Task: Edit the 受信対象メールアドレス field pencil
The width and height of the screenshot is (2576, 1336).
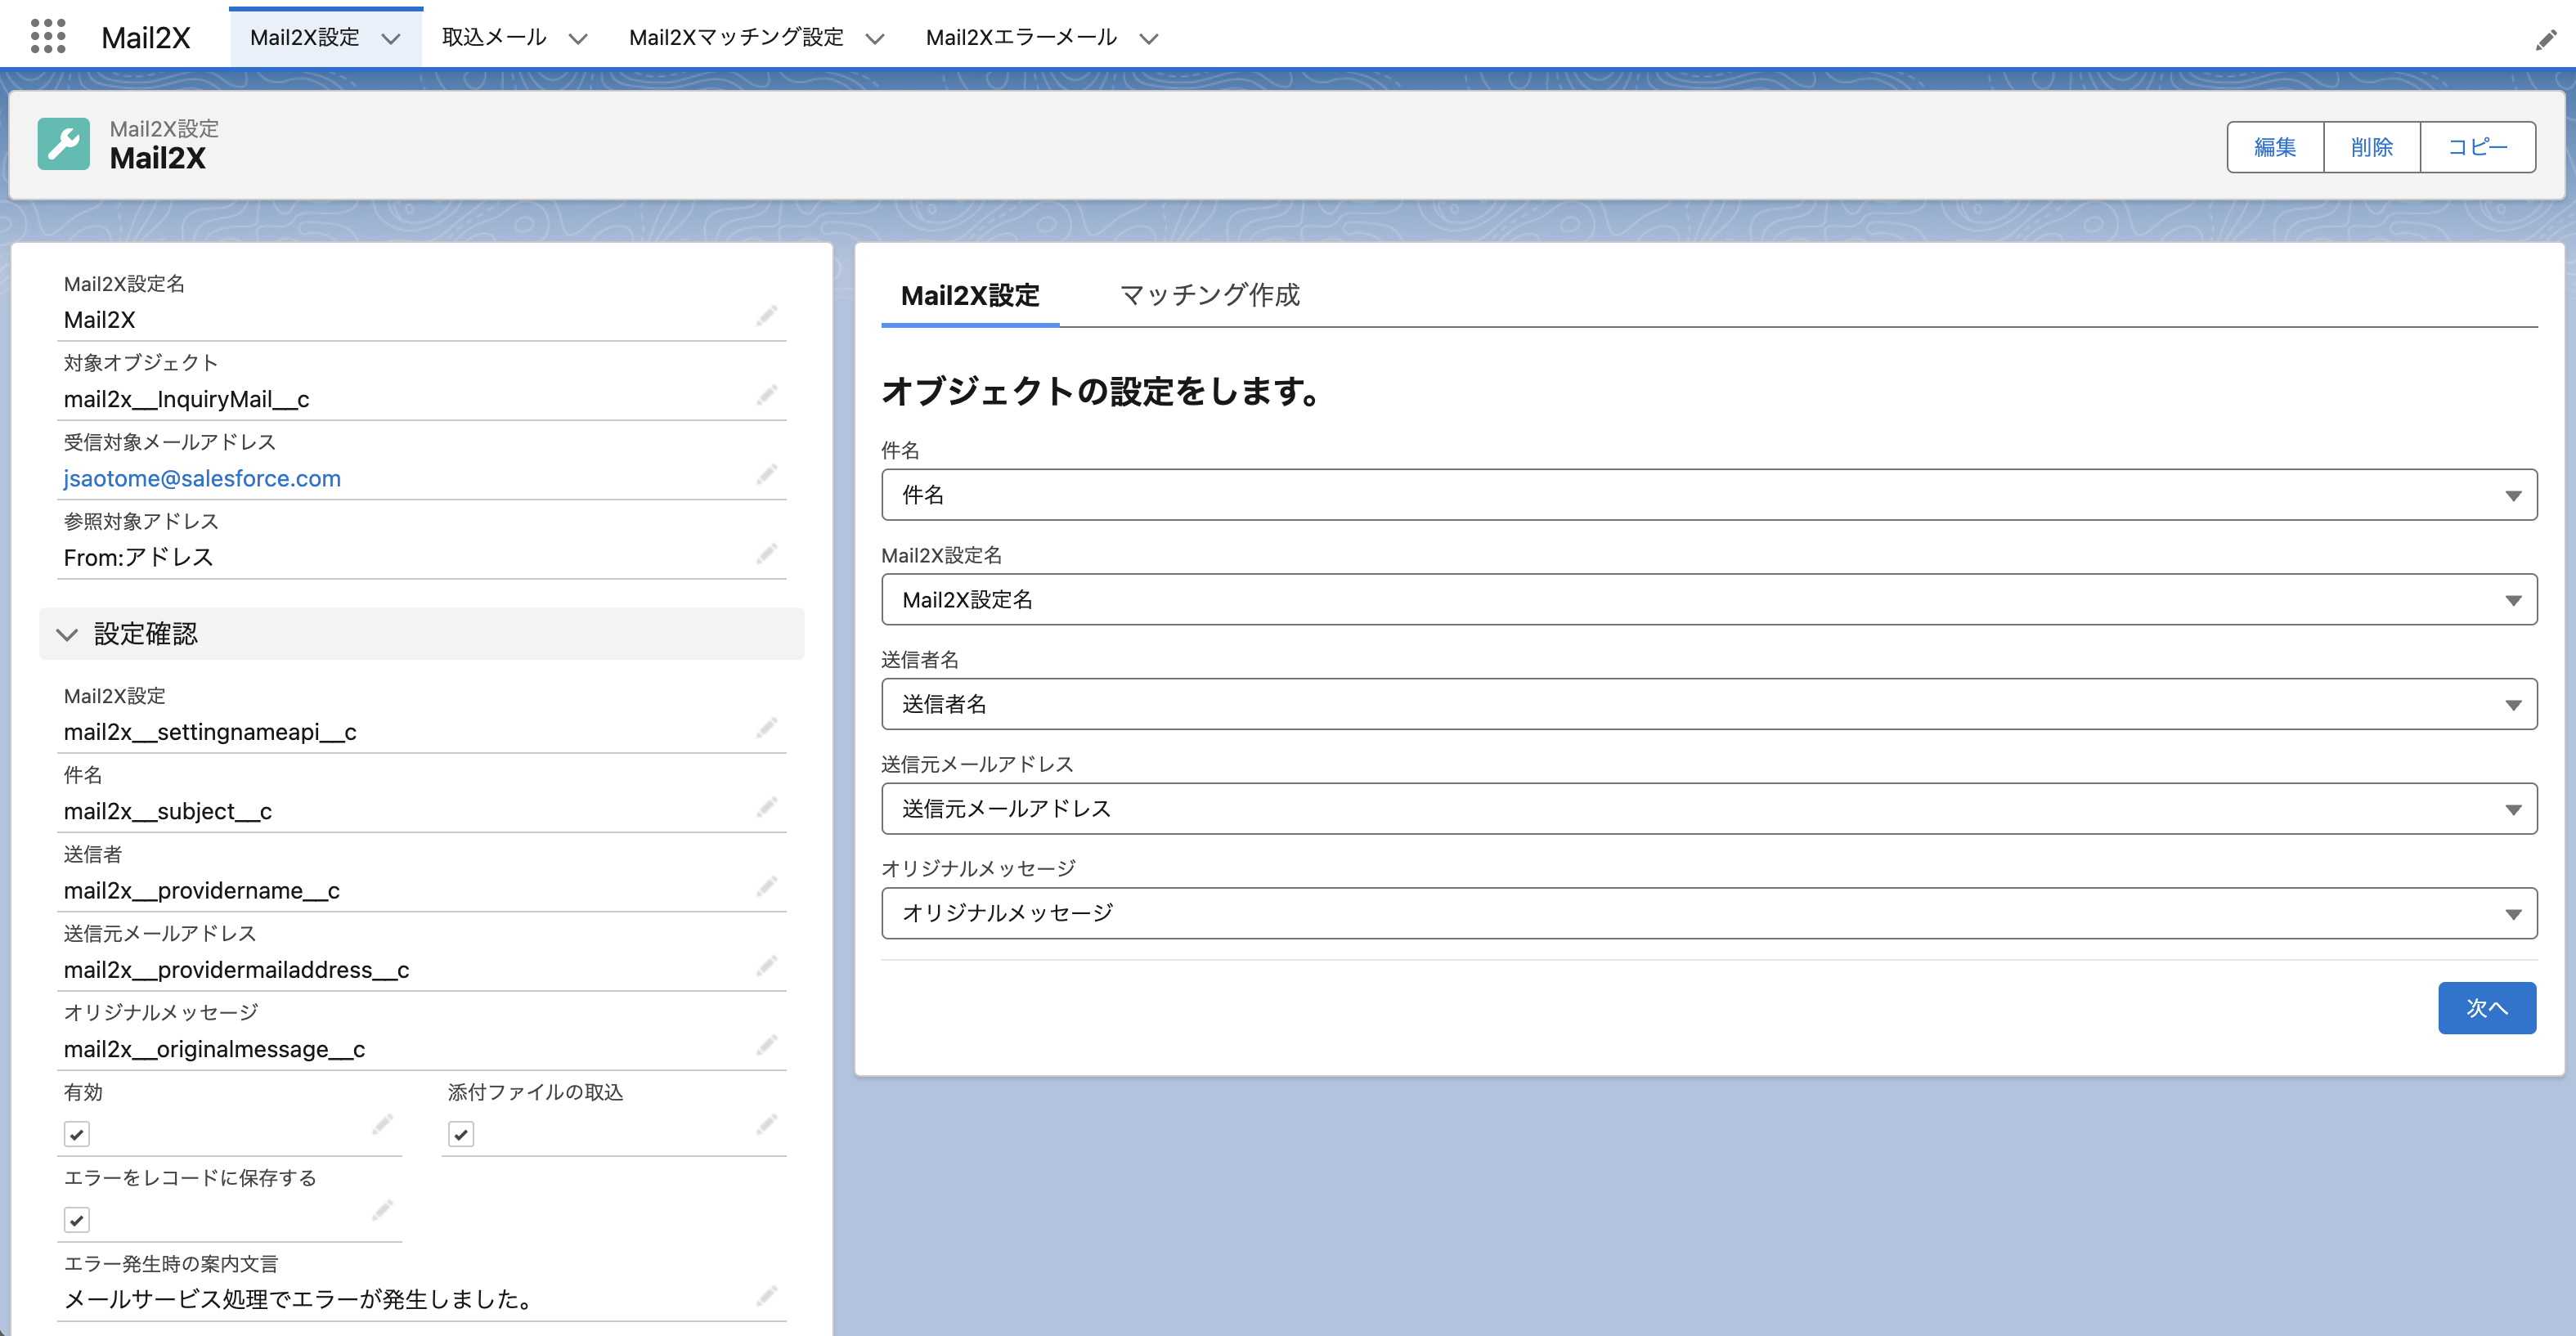Action: click(x=767, y=474)
